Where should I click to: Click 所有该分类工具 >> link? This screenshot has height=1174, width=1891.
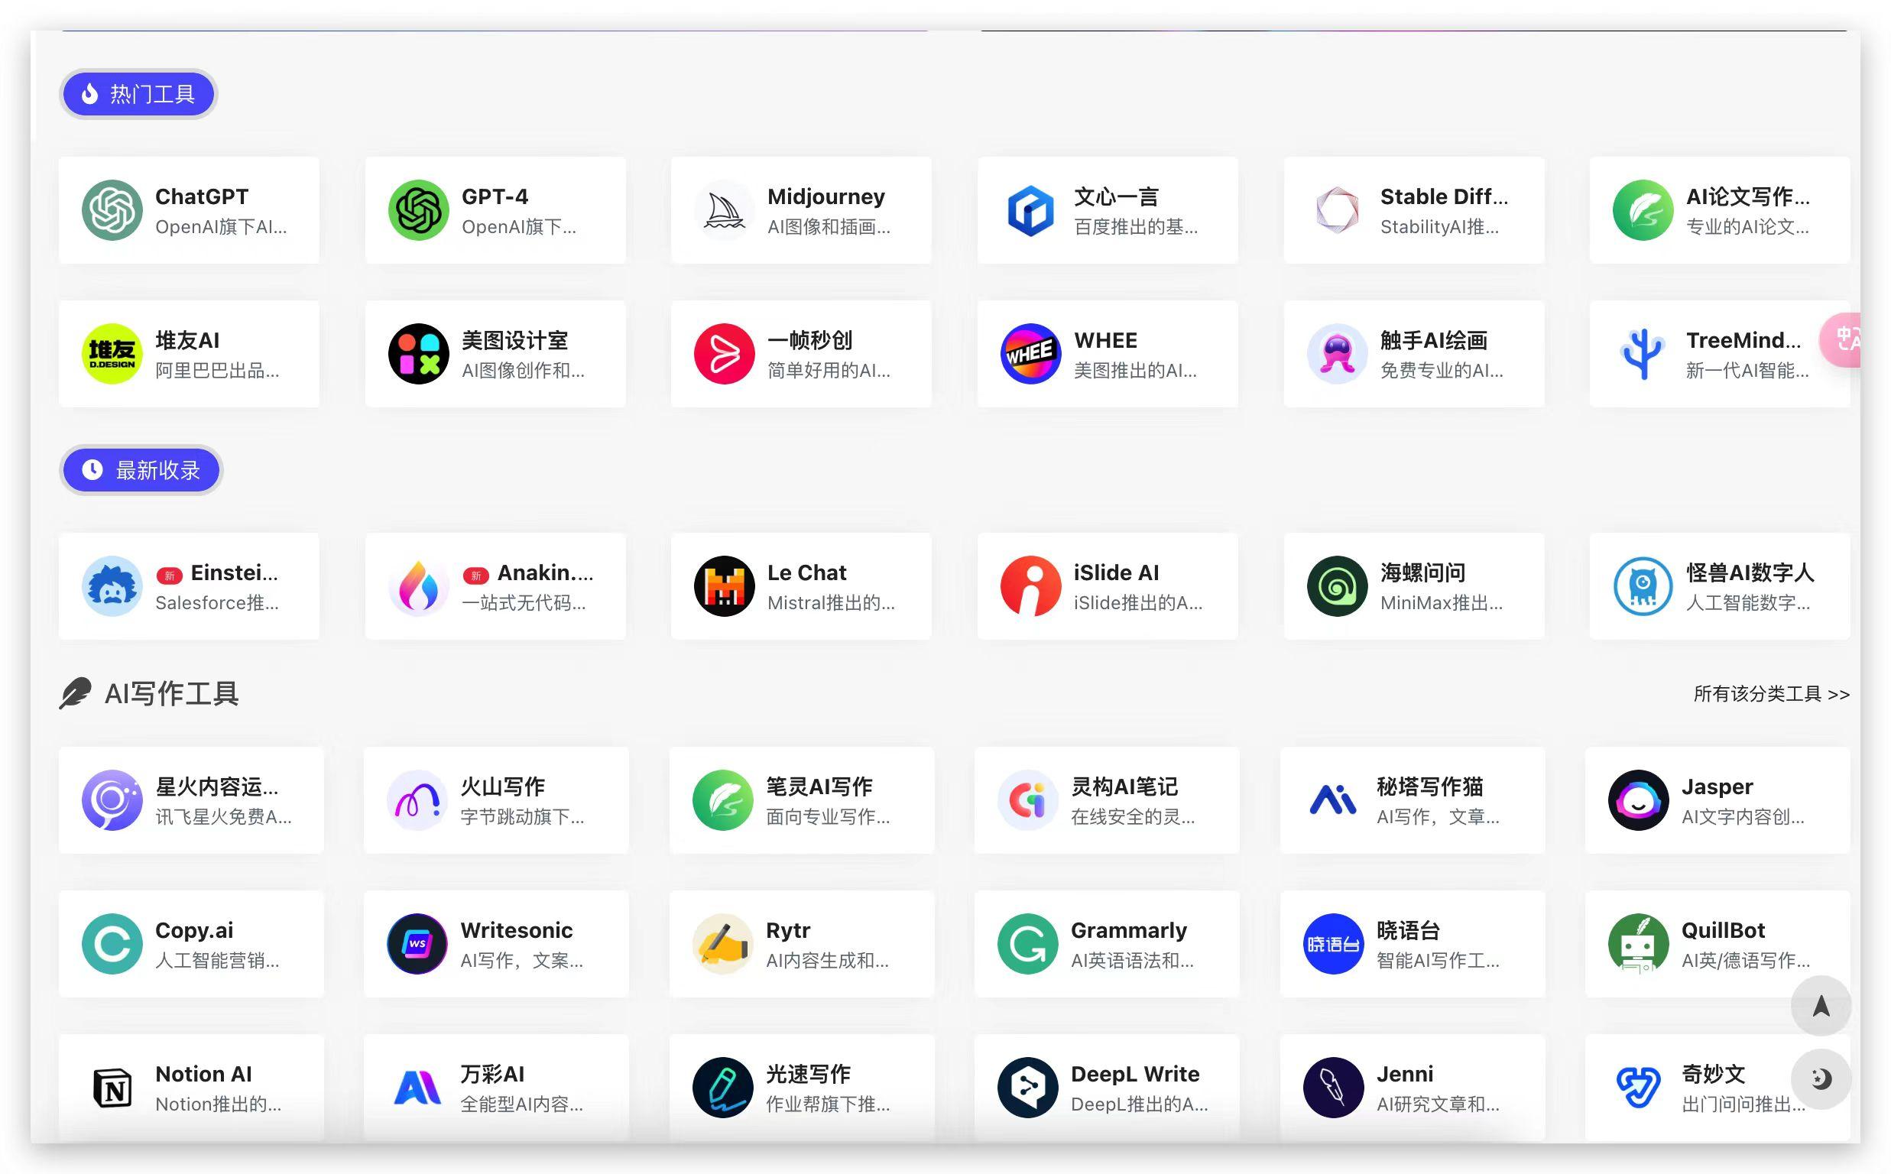coord(1766,694)
